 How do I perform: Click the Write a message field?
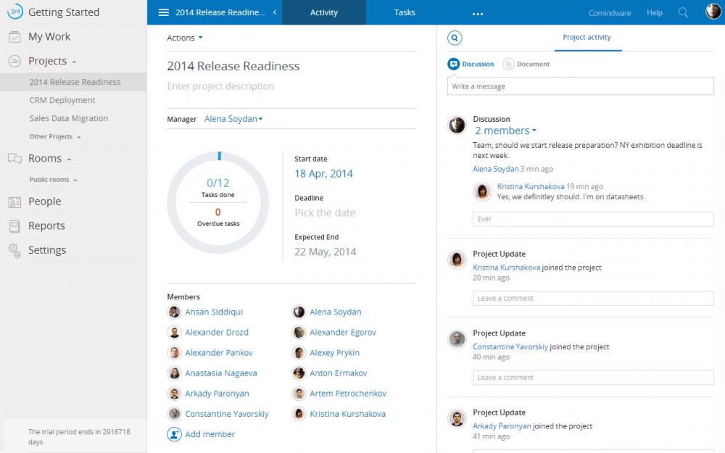(580, 86)
